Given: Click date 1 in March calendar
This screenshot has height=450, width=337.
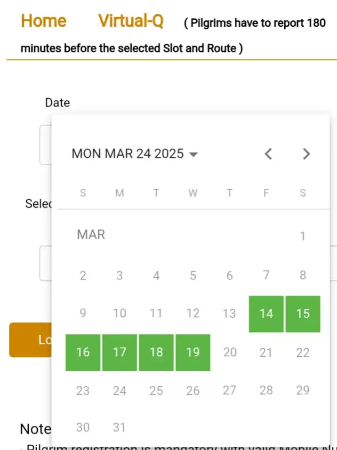Looking at the screenshot, I should tap(303, 236).
